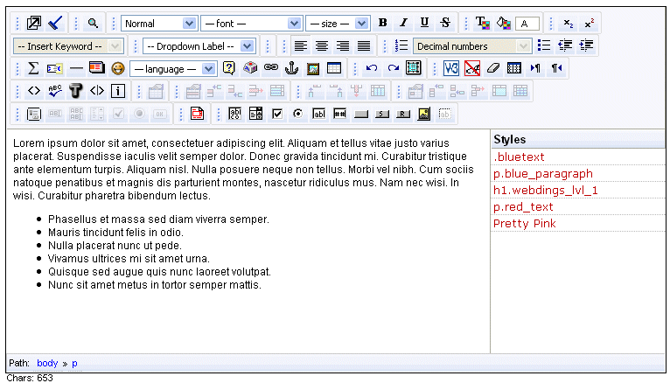Click the 3D cube icon
670x383 pixels.
(x=250, y=68)
